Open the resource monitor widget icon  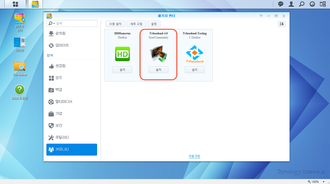tap(312, 4)
